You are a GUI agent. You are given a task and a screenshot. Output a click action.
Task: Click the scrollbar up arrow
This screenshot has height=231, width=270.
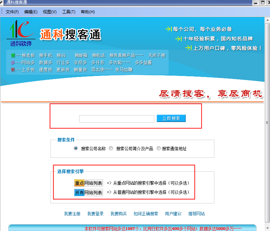267,20
